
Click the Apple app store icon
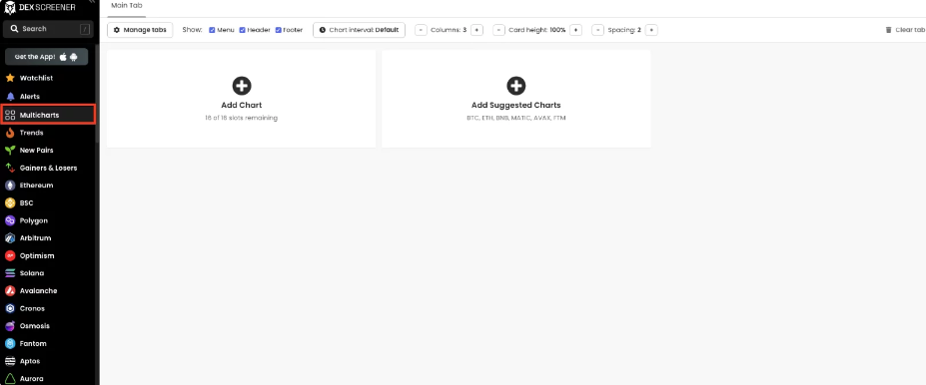point(63,57)
